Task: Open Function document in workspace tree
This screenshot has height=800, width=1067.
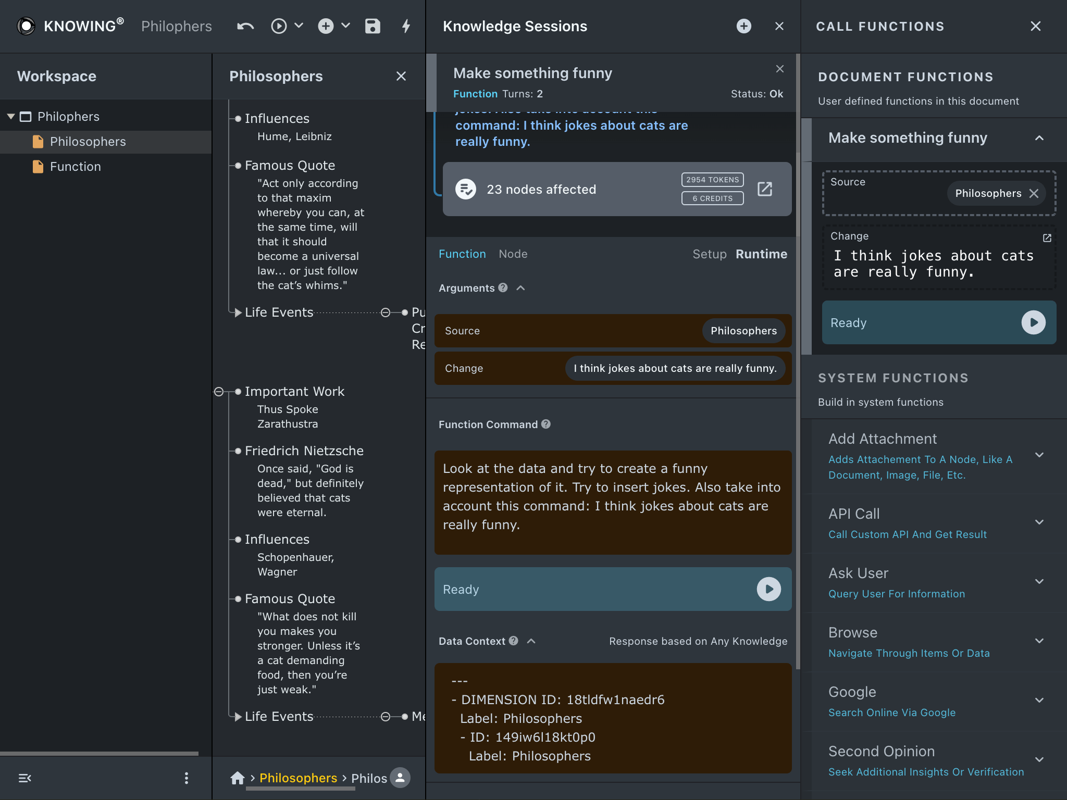Action: pyautogui.click(x=75, y=167)
